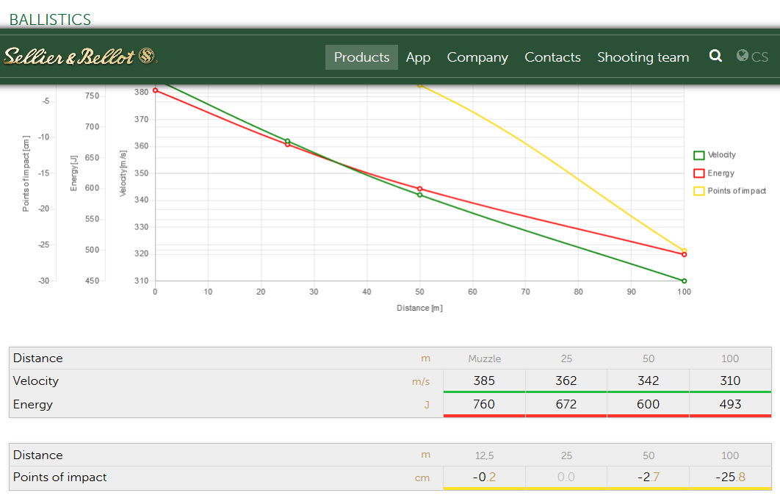Click velocity data point at 100 m
This screenshot has width=780, height=501.
point(684,281)
